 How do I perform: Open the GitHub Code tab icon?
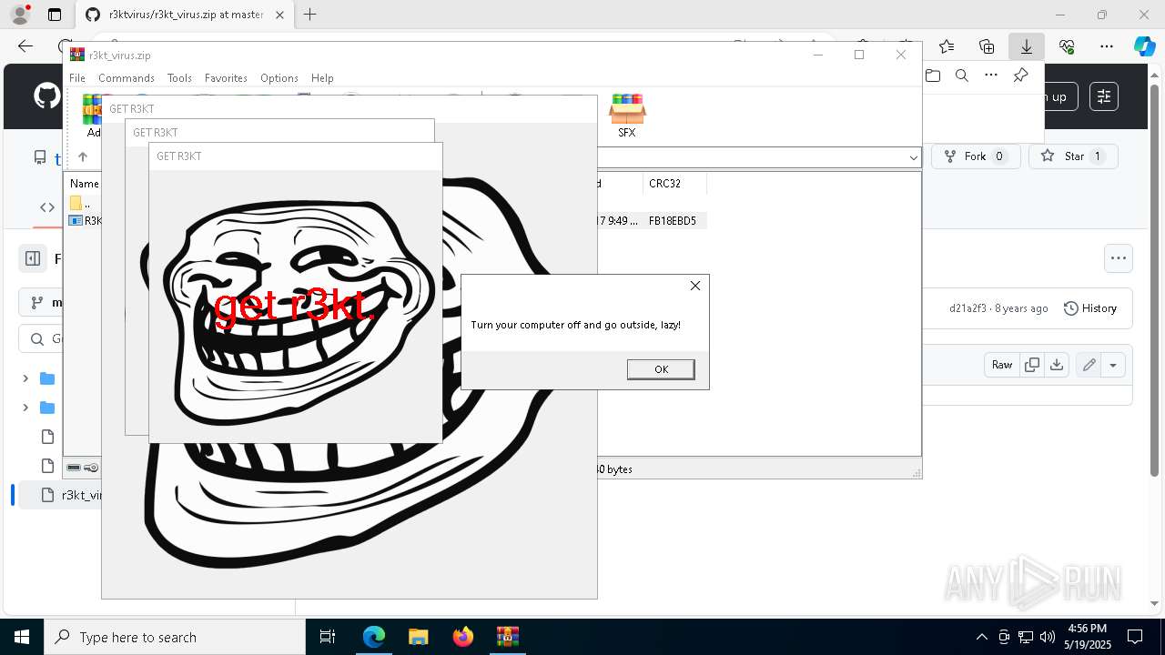pyautogui.click(x=47, y=207)
